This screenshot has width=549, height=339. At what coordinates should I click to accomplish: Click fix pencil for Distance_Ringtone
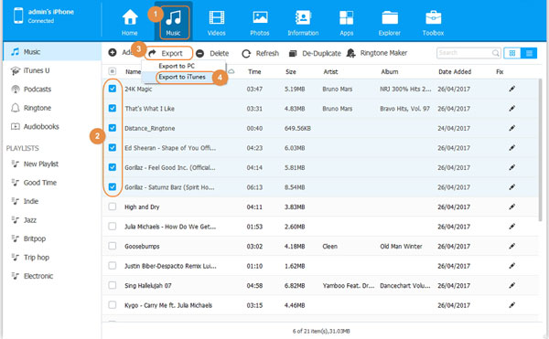(x=511, y=128)
